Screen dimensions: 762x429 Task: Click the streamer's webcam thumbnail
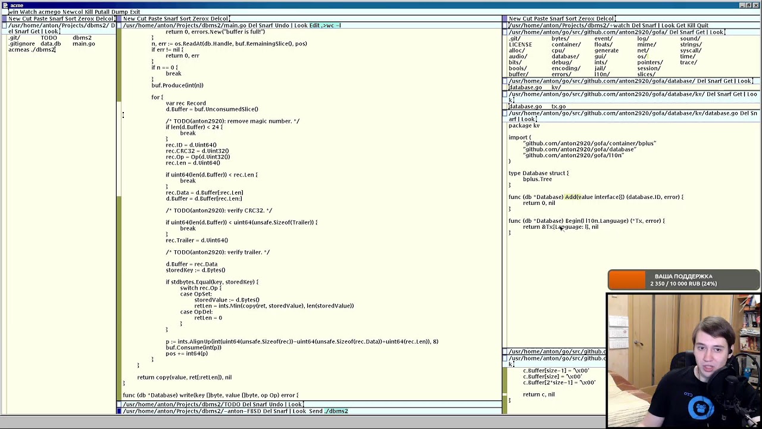(x=683, y=360)
